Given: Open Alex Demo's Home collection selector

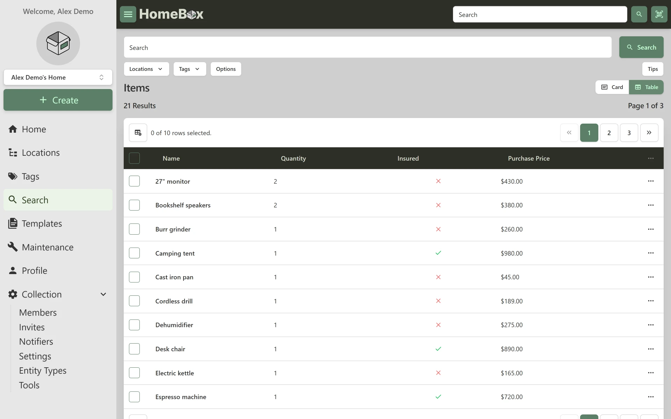Looking at the screenshot, I should coord(58,77).
